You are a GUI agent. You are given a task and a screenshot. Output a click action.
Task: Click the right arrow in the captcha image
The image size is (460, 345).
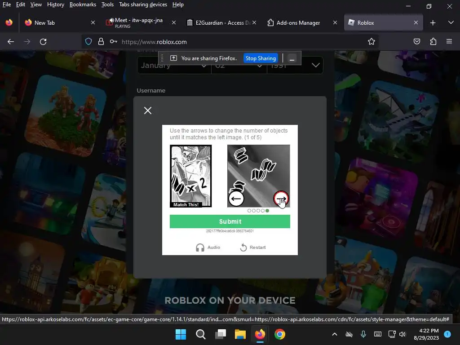coord(281,199)
